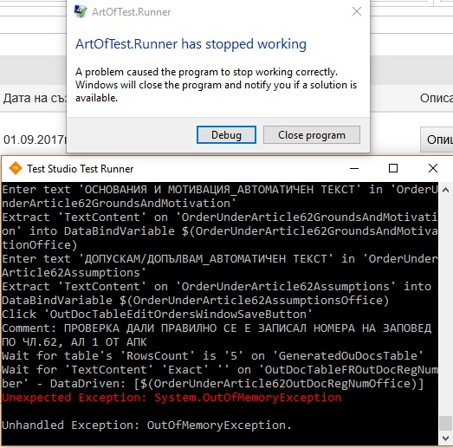Click the 'Описа' column header in background window

coord(437,98)
